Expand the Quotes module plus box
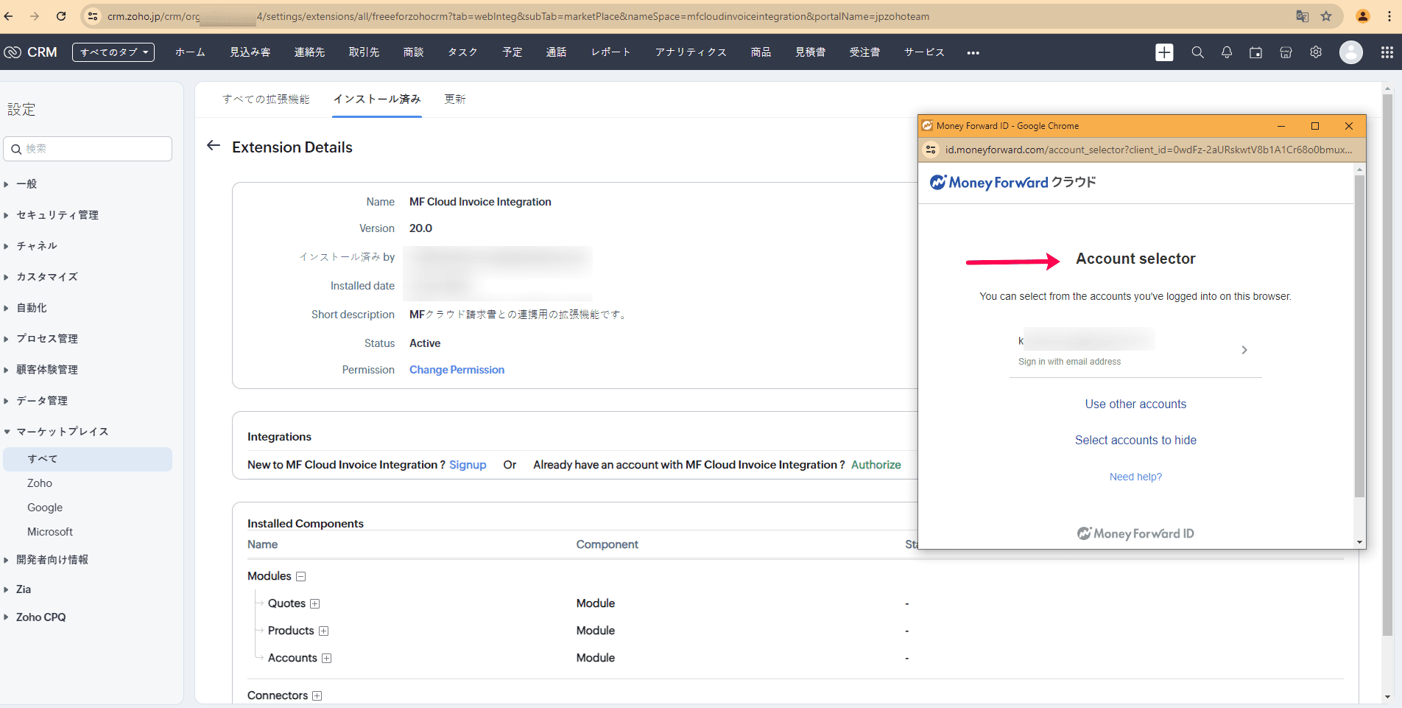Viewport: 1402px width, 708px height. (x=315, y=604)
